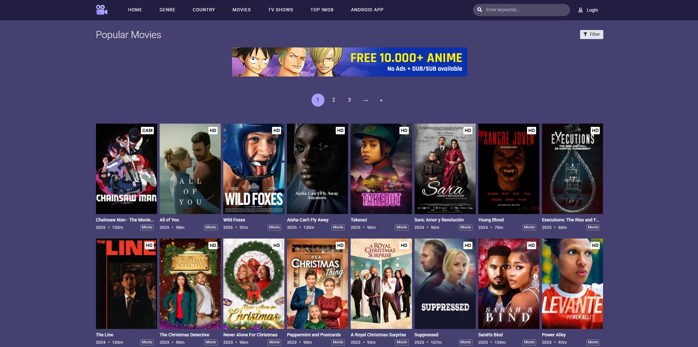The width and height of the screenshot is (698, 347).
Task: Click the user profile icon beside Login
Action: point(580,10)
